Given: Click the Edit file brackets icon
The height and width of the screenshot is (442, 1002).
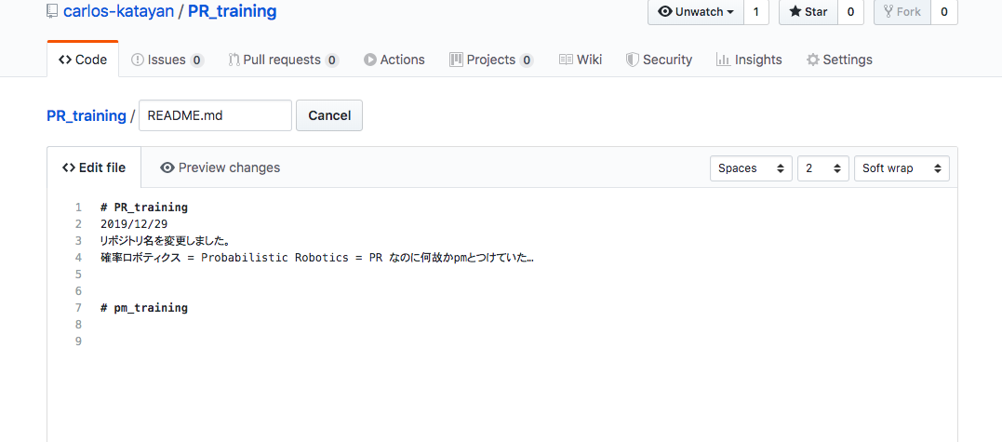Looking at the screenshot, I should [x=69, y=167].
